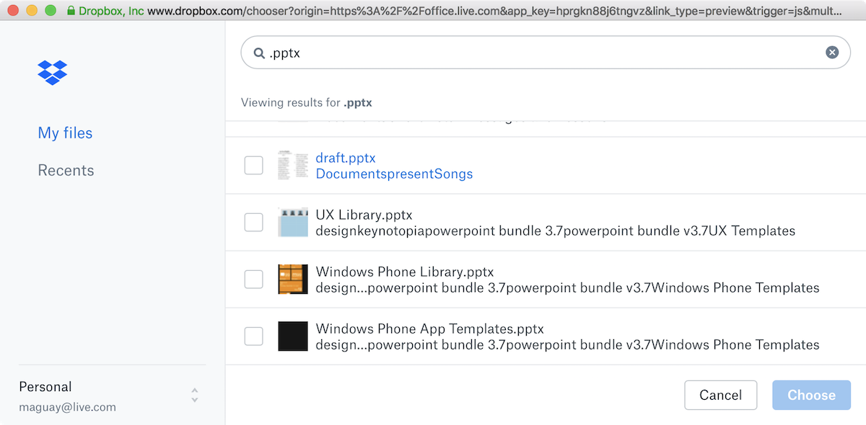Open the DocumentspresentSongs folder path link
The width and height of the screenshot is (866, 425).
pos(394,174)
